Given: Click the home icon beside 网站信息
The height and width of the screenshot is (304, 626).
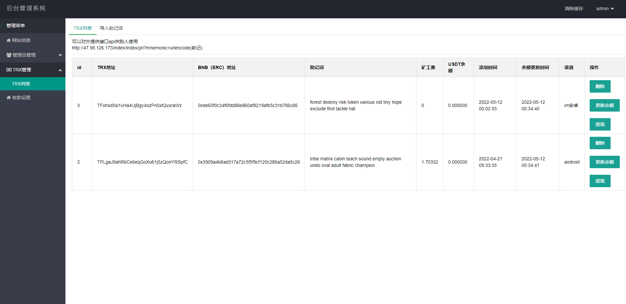Looking at the screenshot, I should pyautogui.click(x=9, y=40).
